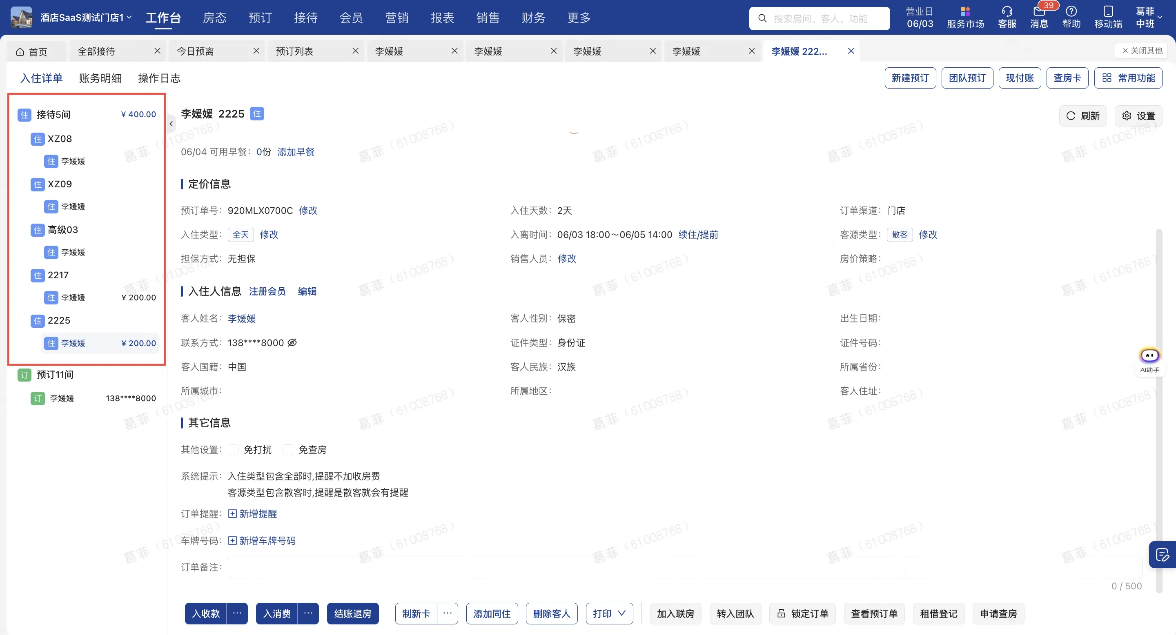Select room 高级03 in the tree
The height and width of the screenshot is (635, 1176).
(x=63, y=230)
